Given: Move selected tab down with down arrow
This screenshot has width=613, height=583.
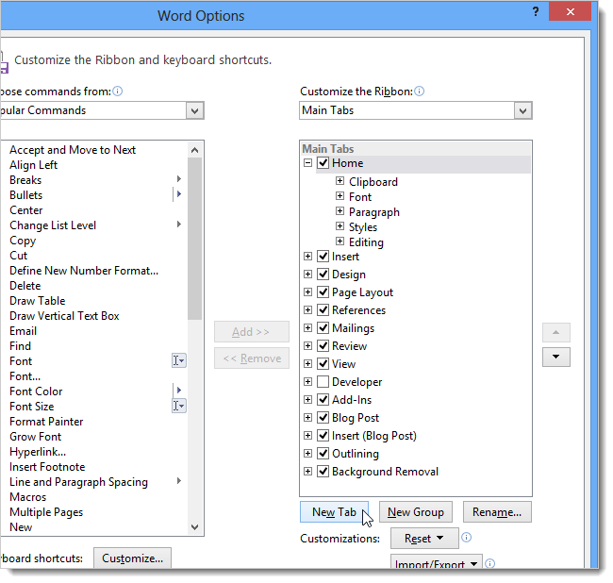Looking at the screenshot, I should [x=555, y=357].
